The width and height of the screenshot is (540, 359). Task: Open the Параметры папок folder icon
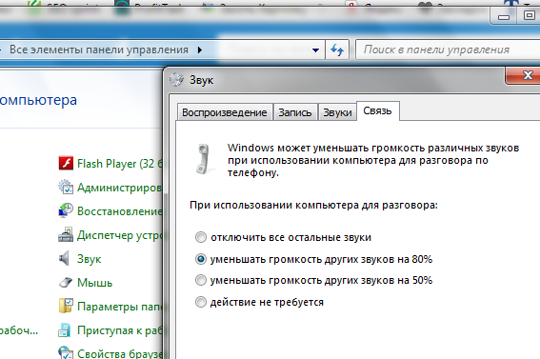pyautogui.click(x=66, y=306)
